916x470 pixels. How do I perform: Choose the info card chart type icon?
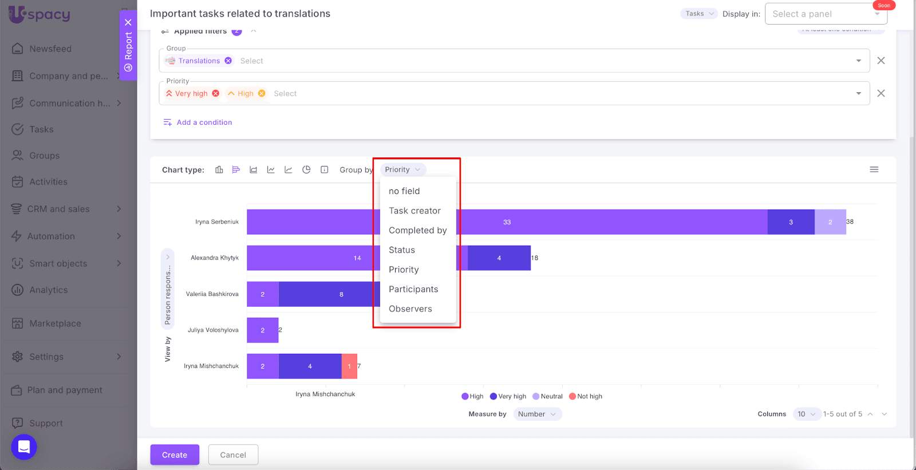324,169
